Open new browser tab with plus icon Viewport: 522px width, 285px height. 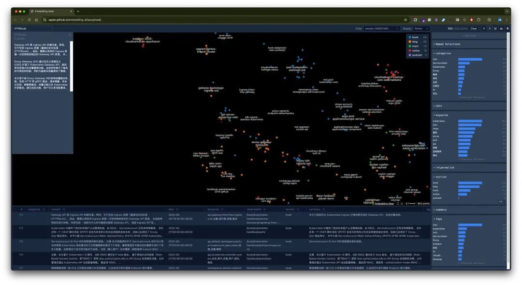(78, 11)
